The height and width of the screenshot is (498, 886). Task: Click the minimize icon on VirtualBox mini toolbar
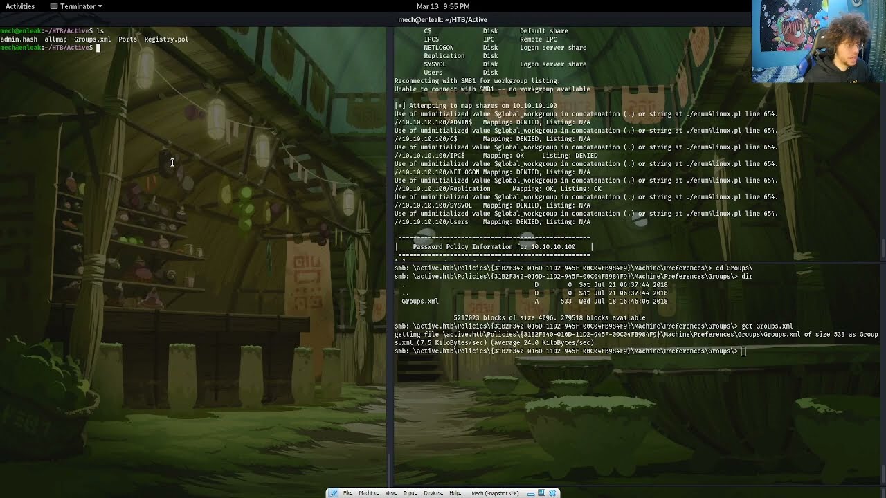531,494
